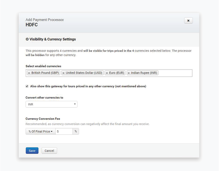The width and height of the screenshot is (219, 171).
Task: Click the 'Select enabled currencies' label
Action: click(43, 66)
